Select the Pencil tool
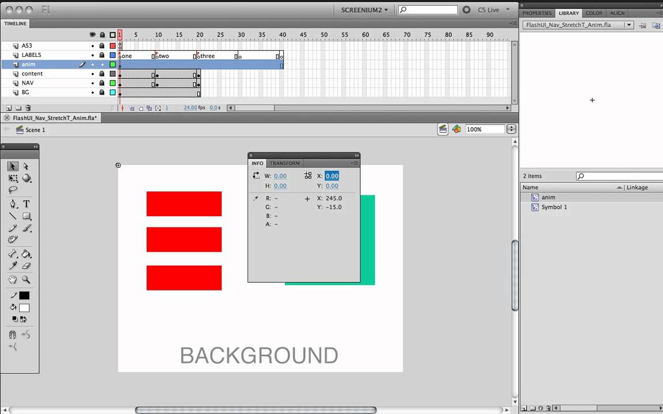This screenshot has height=414, width=663. pos(13,228)
